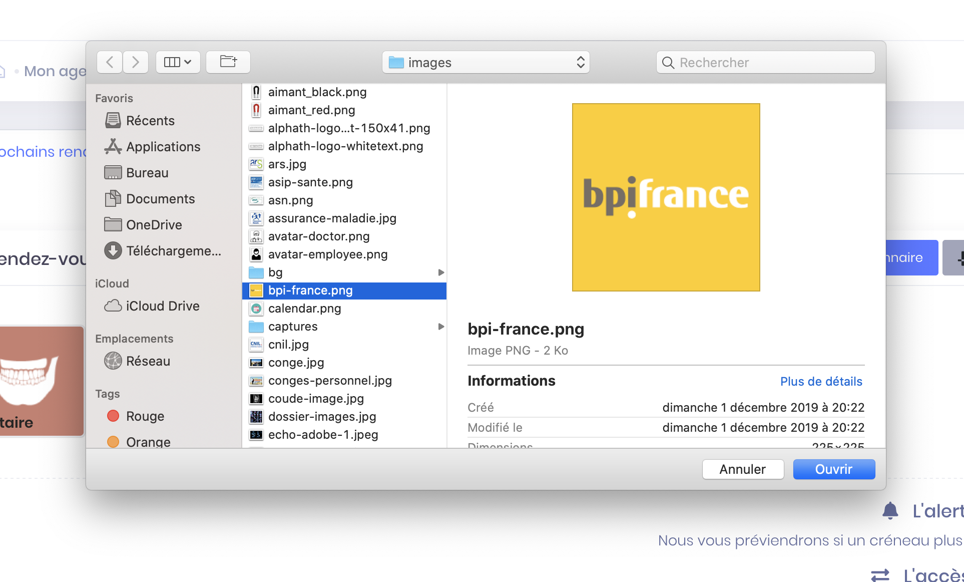This screenshot has height=582, width=964.
Task: Open the Applications sidebar location
Action: (x=163, y=147)
